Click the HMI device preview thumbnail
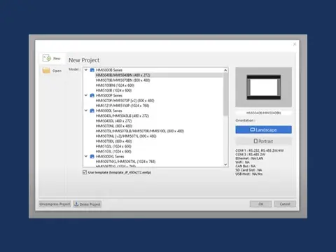 264,87
